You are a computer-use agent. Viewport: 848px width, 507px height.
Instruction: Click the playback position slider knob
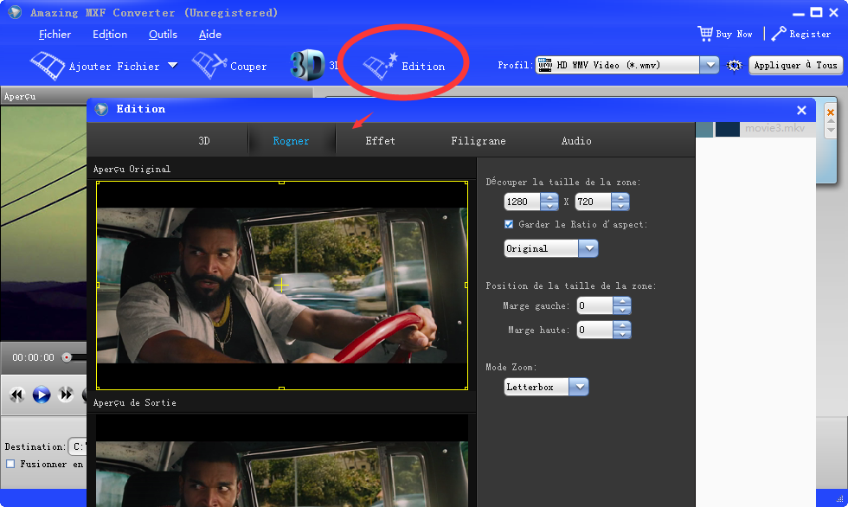click(67, 357)
